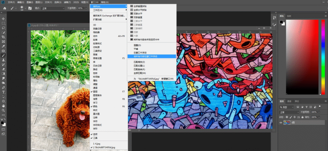The image size is (328, 151).
Task: Select the Path Selection tool
Action: click(x=3, y=97)
